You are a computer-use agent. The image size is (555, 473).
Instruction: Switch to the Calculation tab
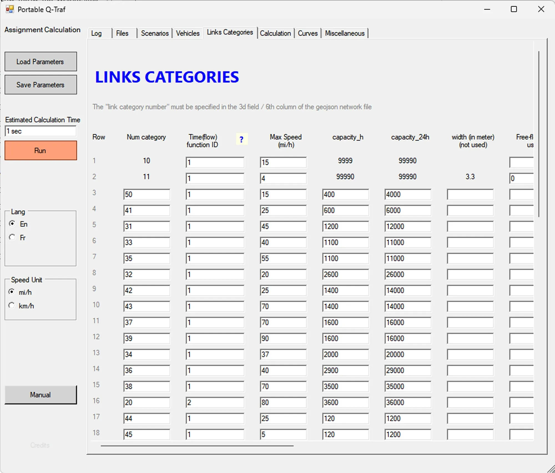276,33
